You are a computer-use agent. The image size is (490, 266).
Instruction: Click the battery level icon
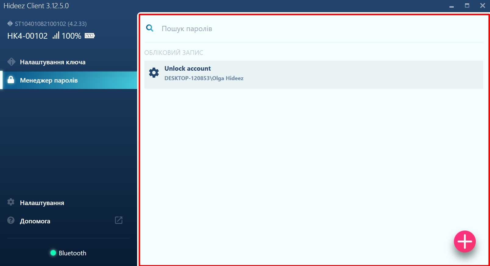pyautogui.click(x=90, y=36)
